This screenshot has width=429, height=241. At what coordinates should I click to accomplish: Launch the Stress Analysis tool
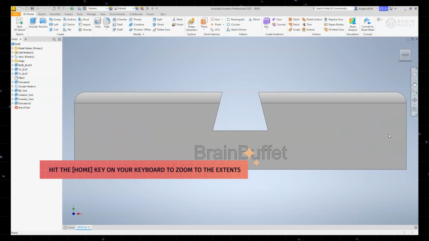coord(352,23)
